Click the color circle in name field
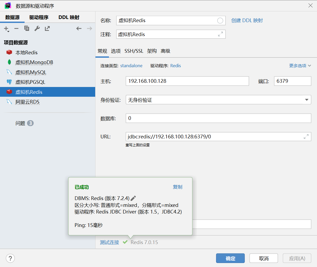 point(220,21)
